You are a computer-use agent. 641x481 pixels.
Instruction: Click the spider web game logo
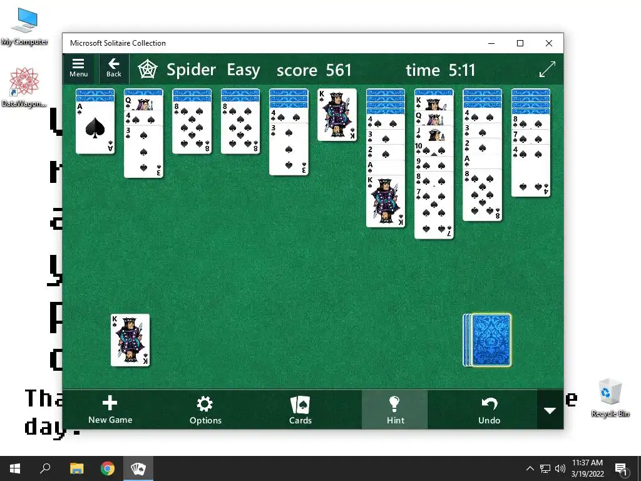(147, 70)
